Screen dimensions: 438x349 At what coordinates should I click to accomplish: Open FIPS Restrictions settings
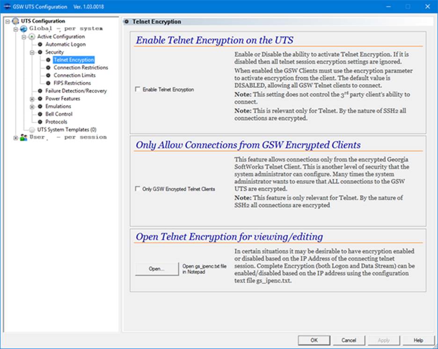[72, 83]
